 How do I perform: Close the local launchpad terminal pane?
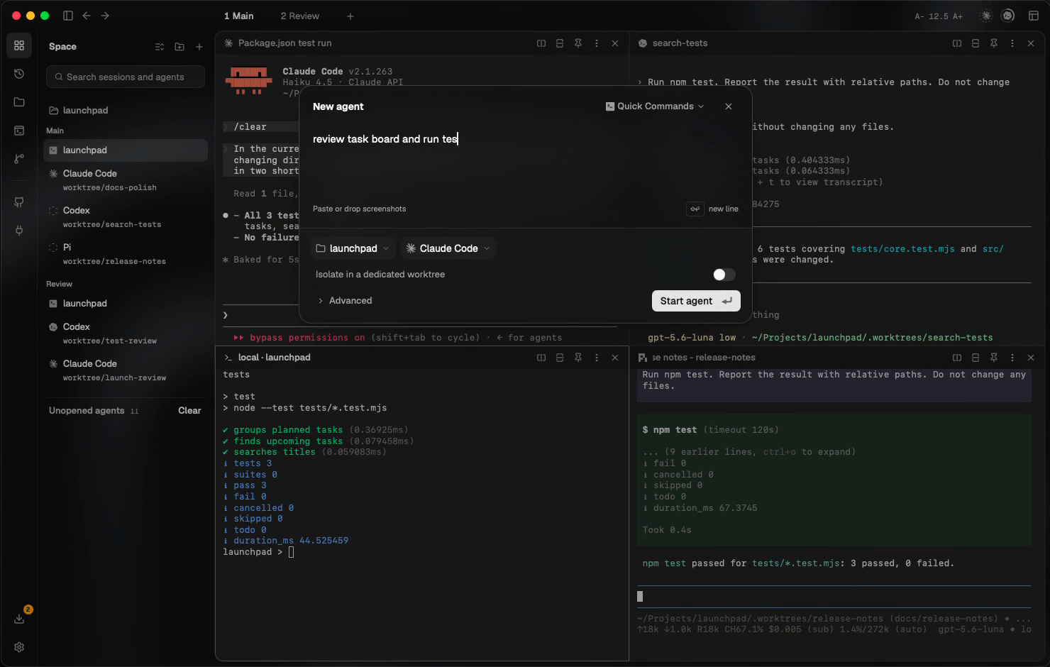click(615, 358)
